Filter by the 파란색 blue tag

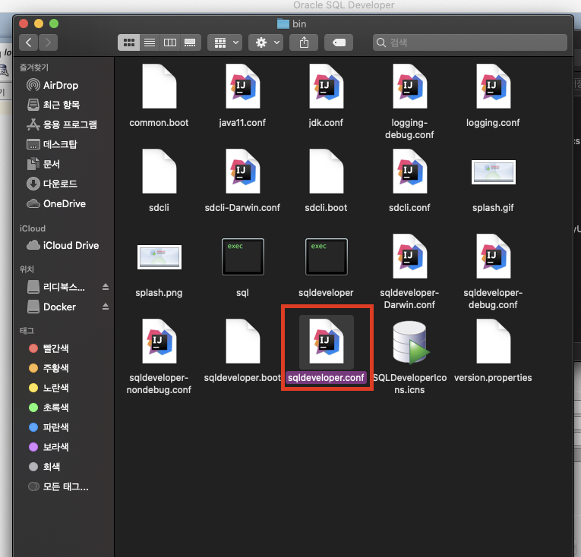pos(49,427)
